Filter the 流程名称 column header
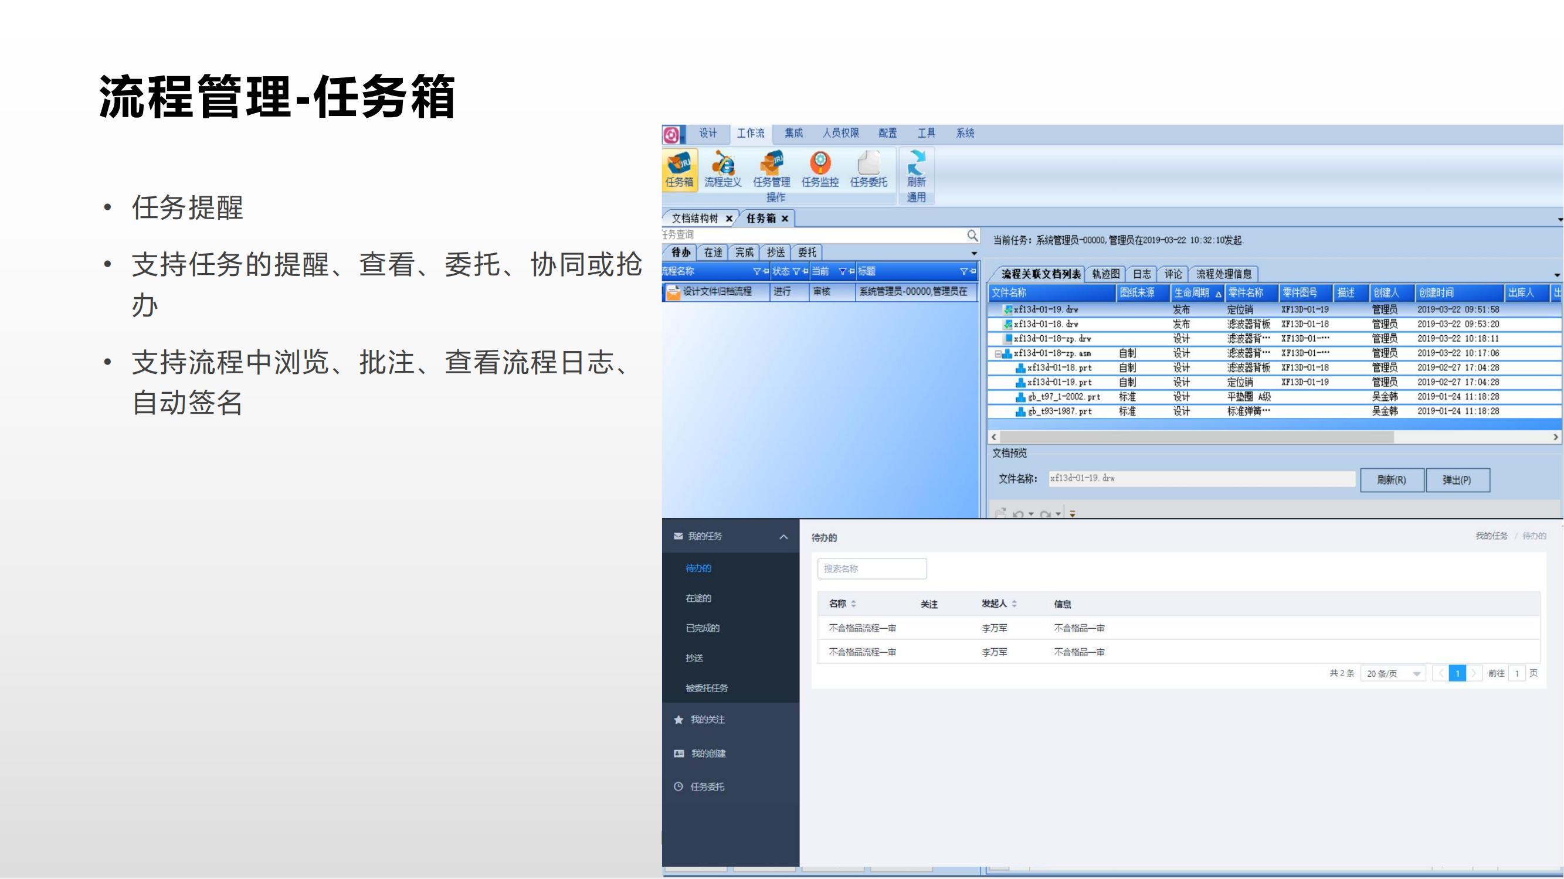Screen dimensions: 1564x879 pyautogui.click(x=756, y=272)
